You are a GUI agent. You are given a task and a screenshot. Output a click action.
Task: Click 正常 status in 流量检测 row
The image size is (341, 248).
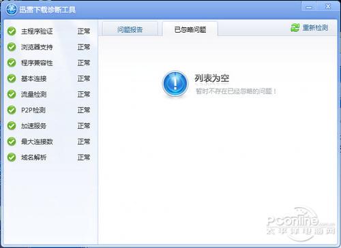tap(84, 94)
